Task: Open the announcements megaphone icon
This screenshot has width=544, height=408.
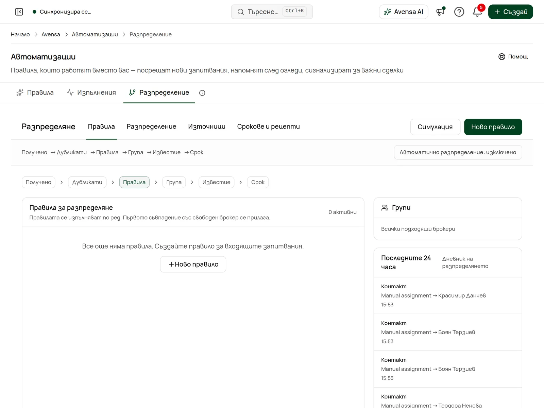Action: (441, 12)
